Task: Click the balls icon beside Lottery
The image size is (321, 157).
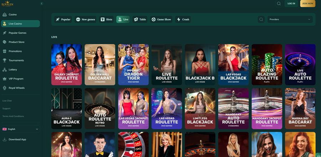Action: 5,70
